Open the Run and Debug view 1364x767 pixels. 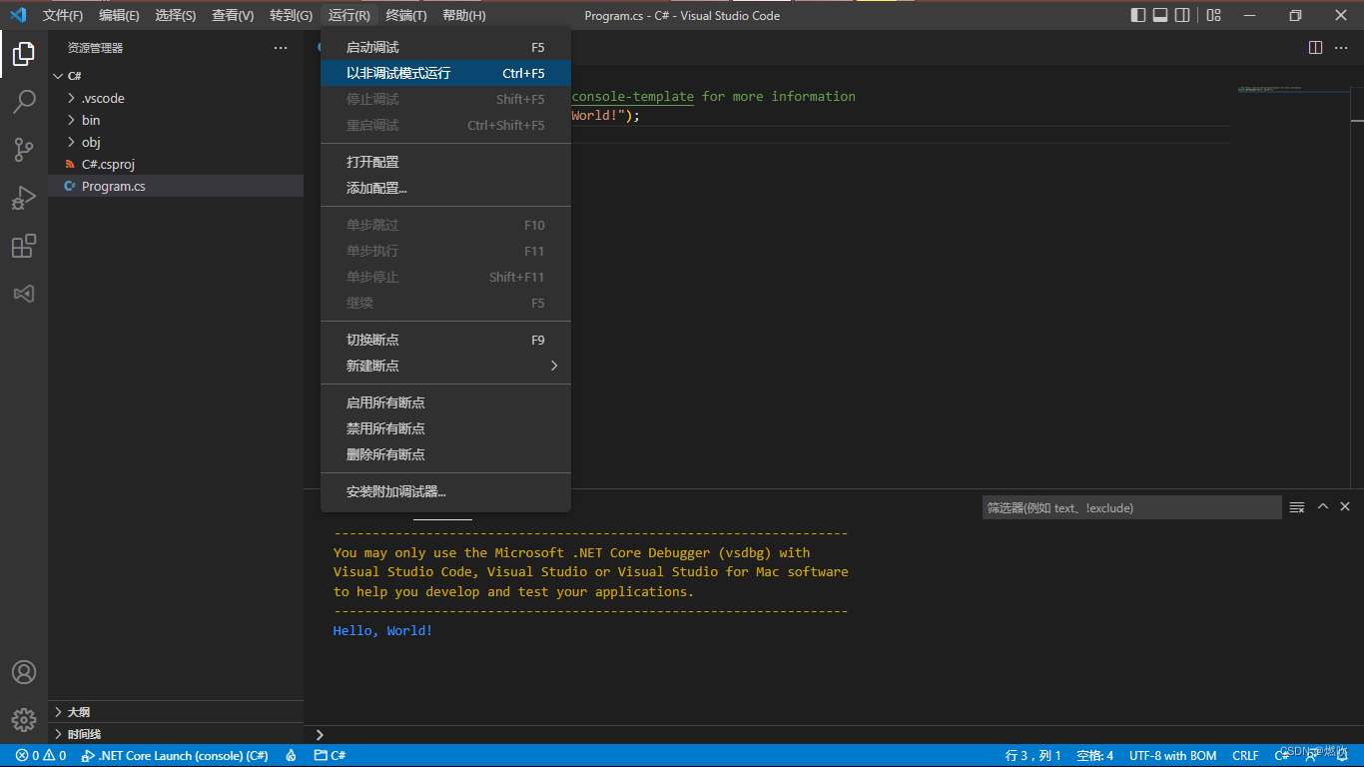(24, 198)
